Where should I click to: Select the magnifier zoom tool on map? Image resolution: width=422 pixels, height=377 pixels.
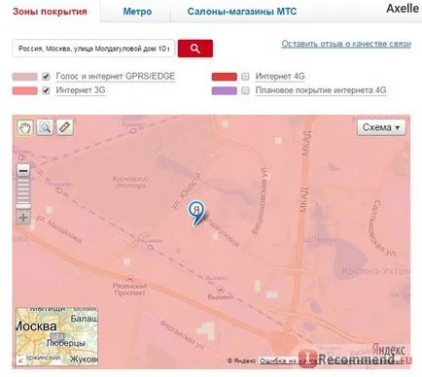[45, 127]
